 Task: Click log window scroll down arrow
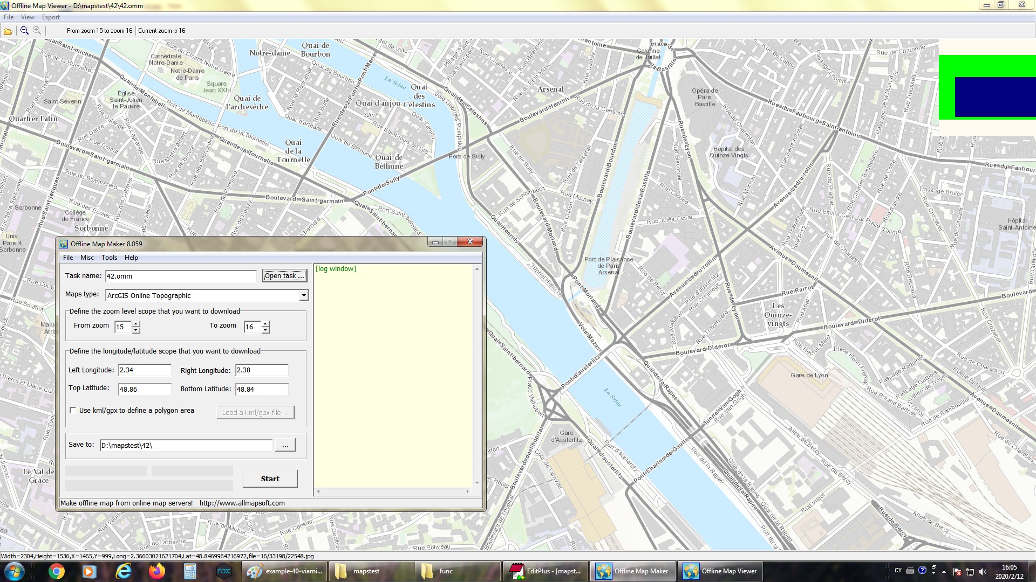click(x=477, y=483)
